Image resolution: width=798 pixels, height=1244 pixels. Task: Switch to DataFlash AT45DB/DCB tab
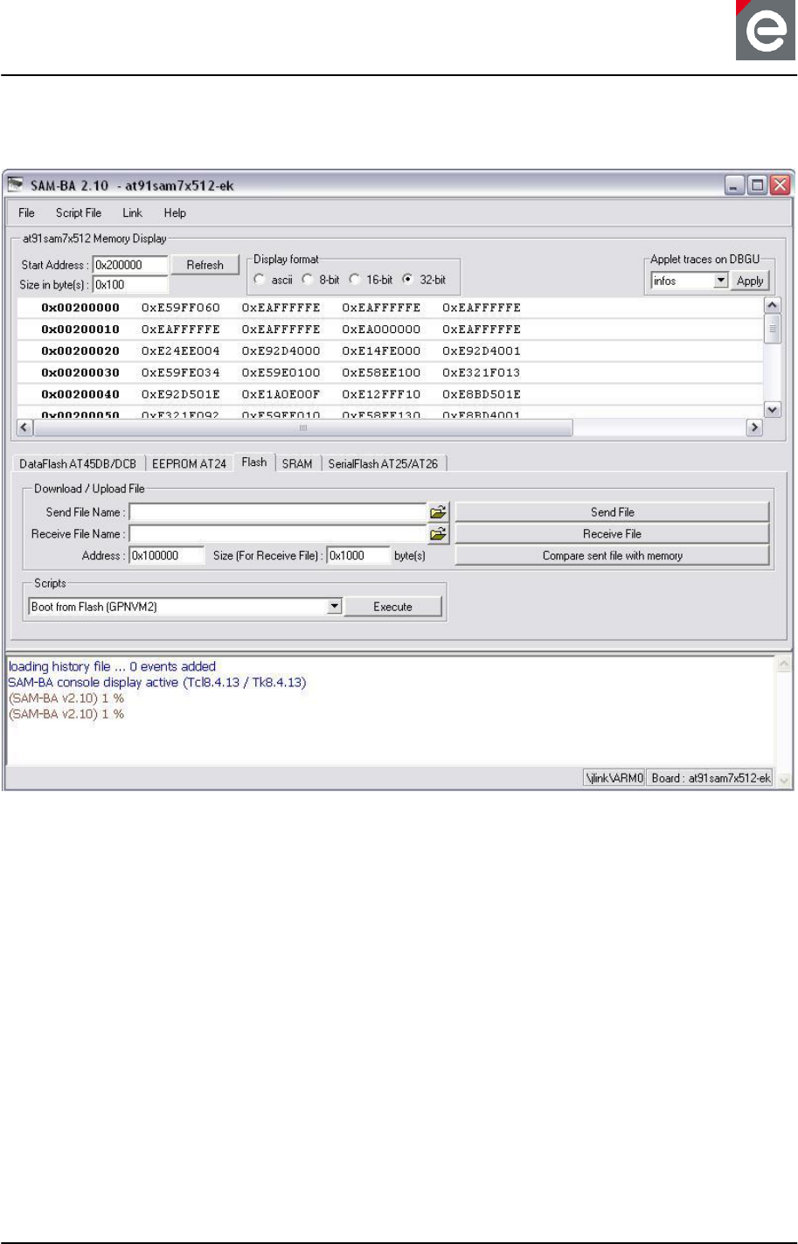click(78, 464)
